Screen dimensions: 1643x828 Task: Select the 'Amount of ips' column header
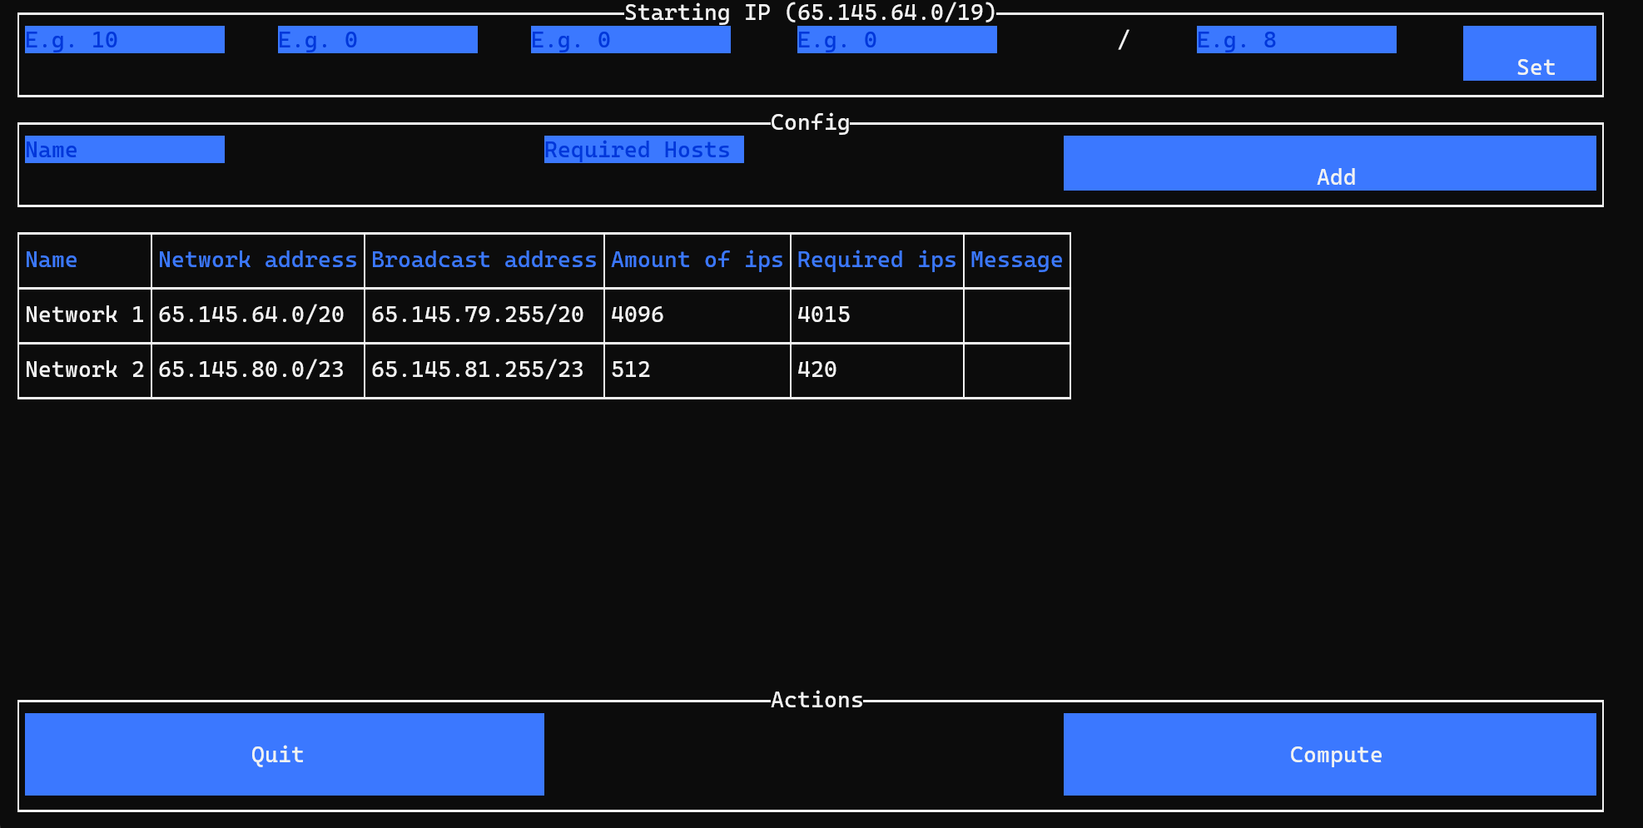(697, 260)
